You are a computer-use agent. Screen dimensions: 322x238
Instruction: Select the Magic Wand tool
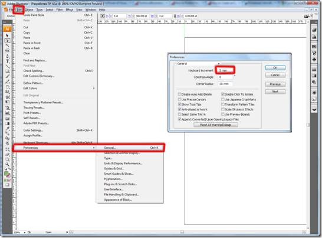point(8,45)
